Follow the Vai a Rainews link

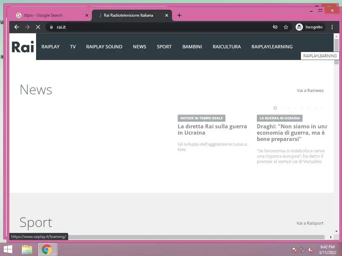click(310, 90)
